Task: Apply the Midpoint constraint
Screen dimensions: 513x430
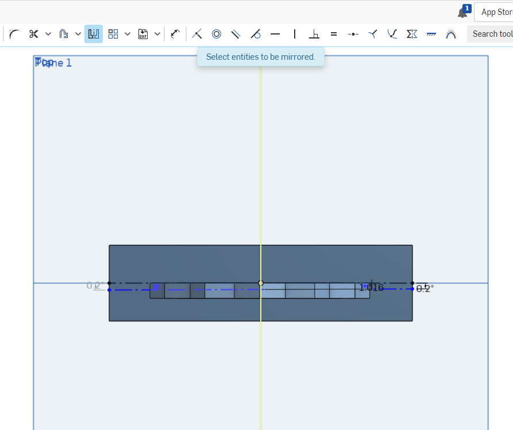Action: click(353, 34)
